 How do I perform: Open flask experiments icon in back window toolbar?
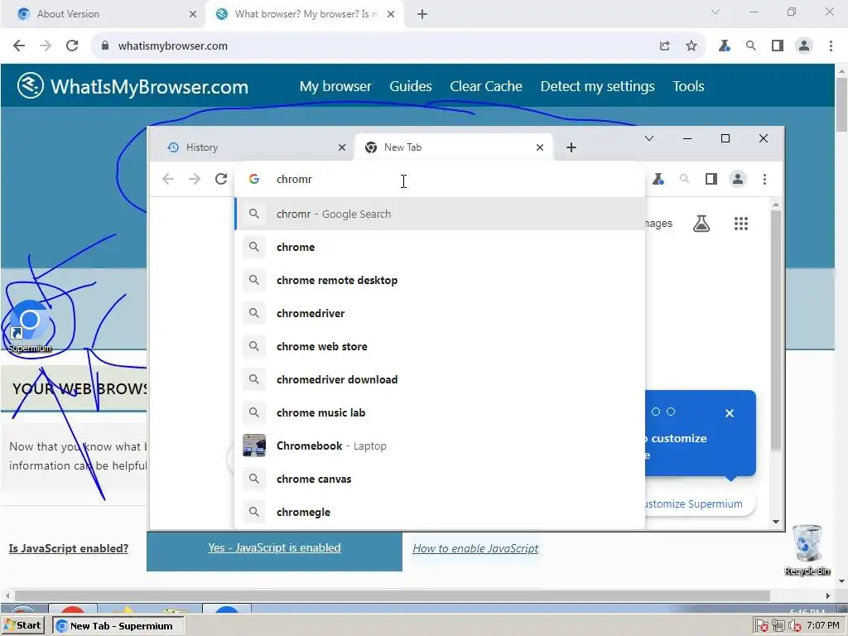(x=724, y=46)
